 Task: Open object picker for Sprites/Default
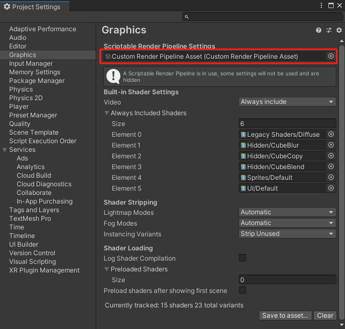pyautogui.click(x=331, y=177)
